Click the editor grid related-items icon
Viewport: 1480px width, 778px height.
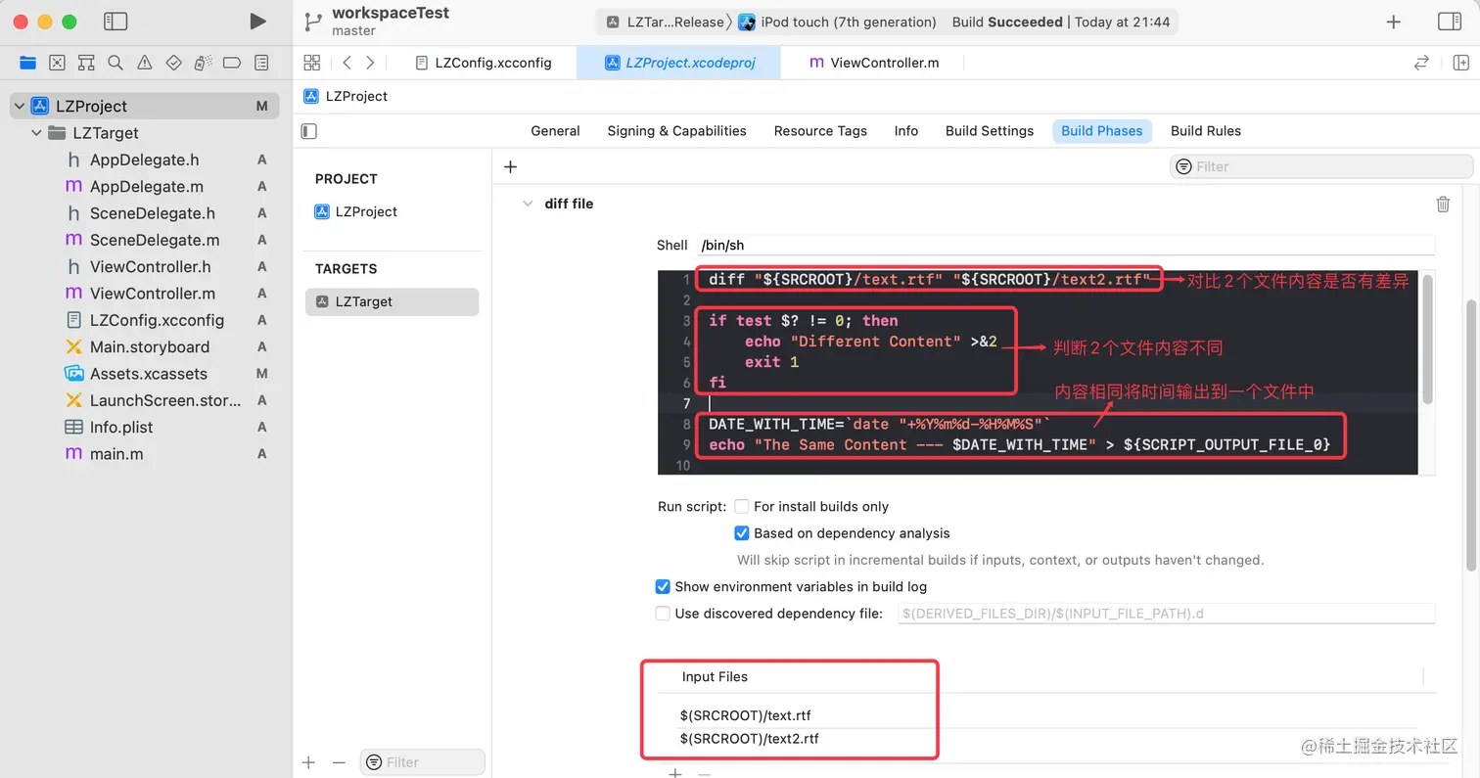pos(312,63)
